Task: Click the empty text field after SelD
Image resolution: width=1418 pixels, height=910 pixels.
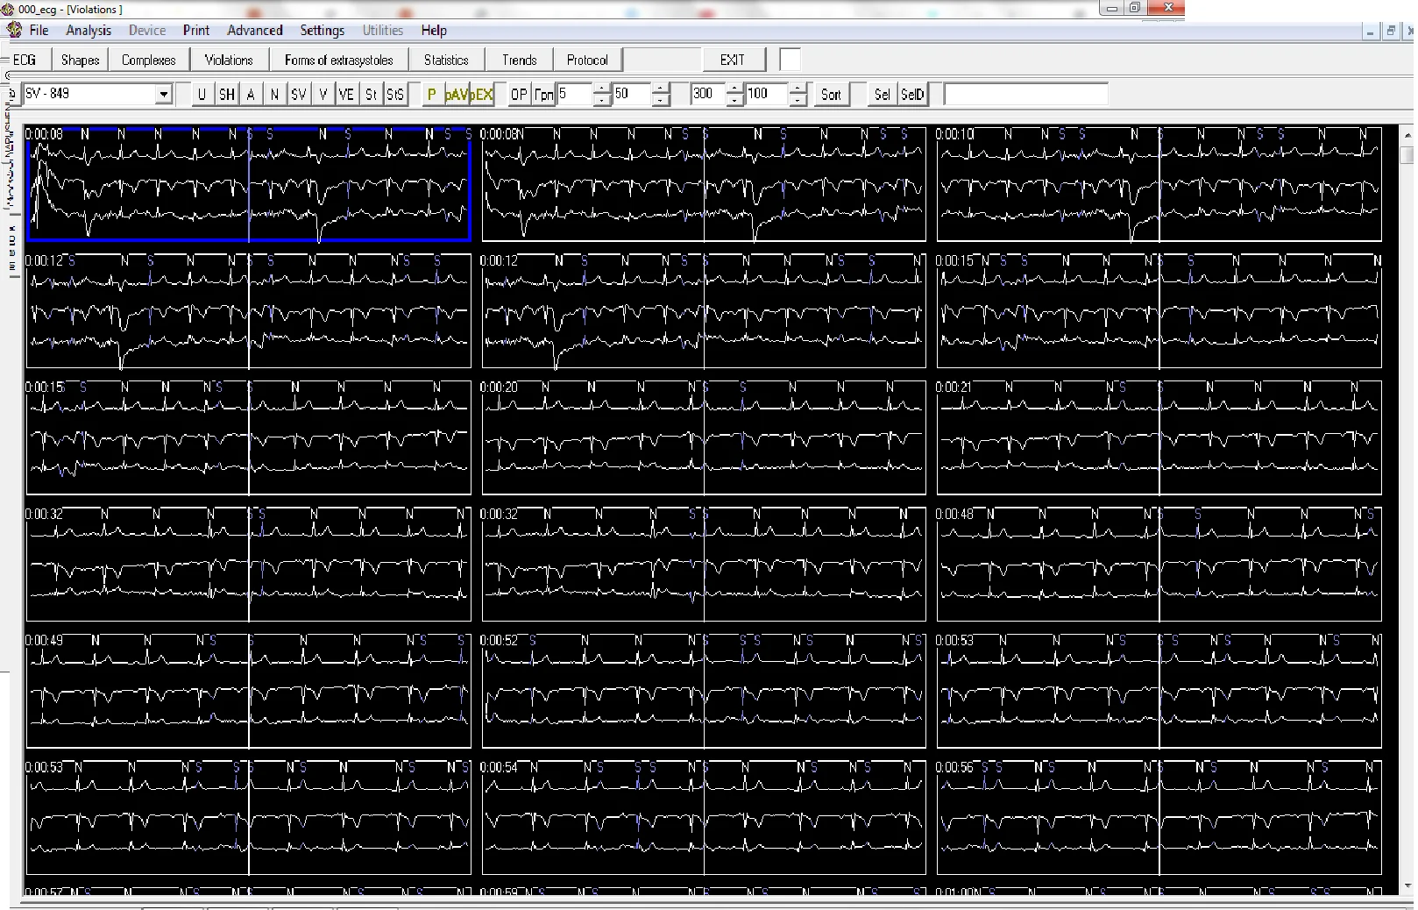Action: click(x=1025, y=95)
